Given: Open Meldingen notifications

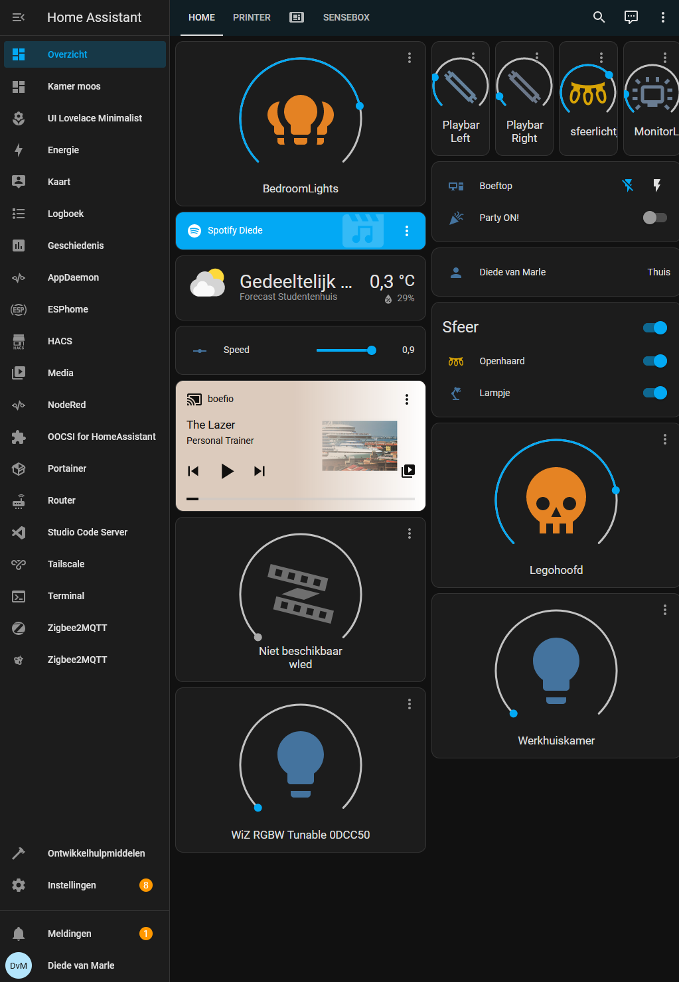Looking at the screenshot, I should click(x=85, y=934).
